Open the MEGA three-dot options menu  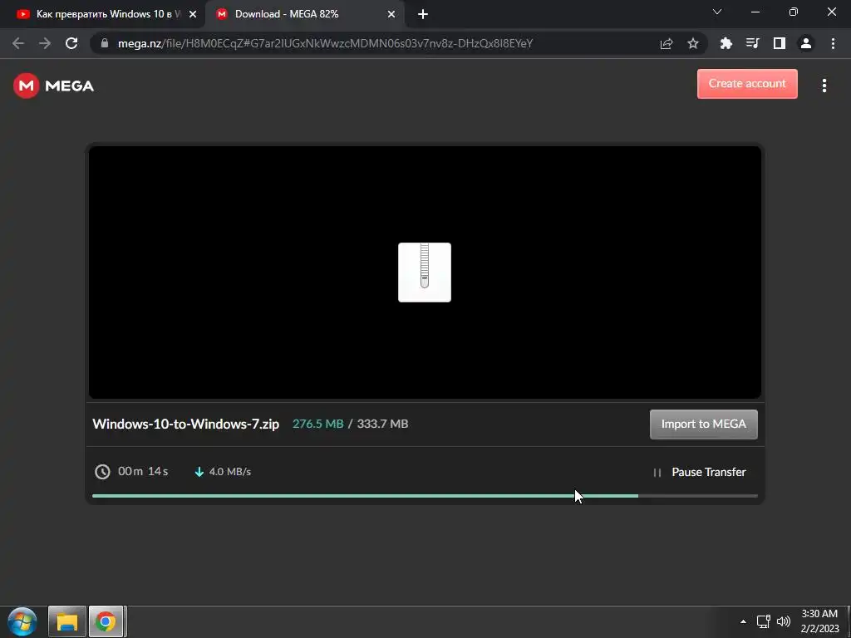click(x=824, y=86)
